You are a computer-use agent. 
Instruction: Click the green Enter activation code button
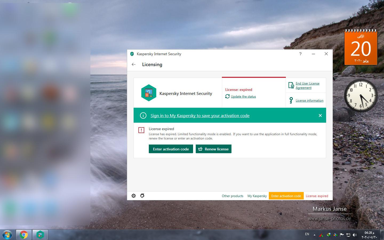pyautogui.click(x=171, y=149)
